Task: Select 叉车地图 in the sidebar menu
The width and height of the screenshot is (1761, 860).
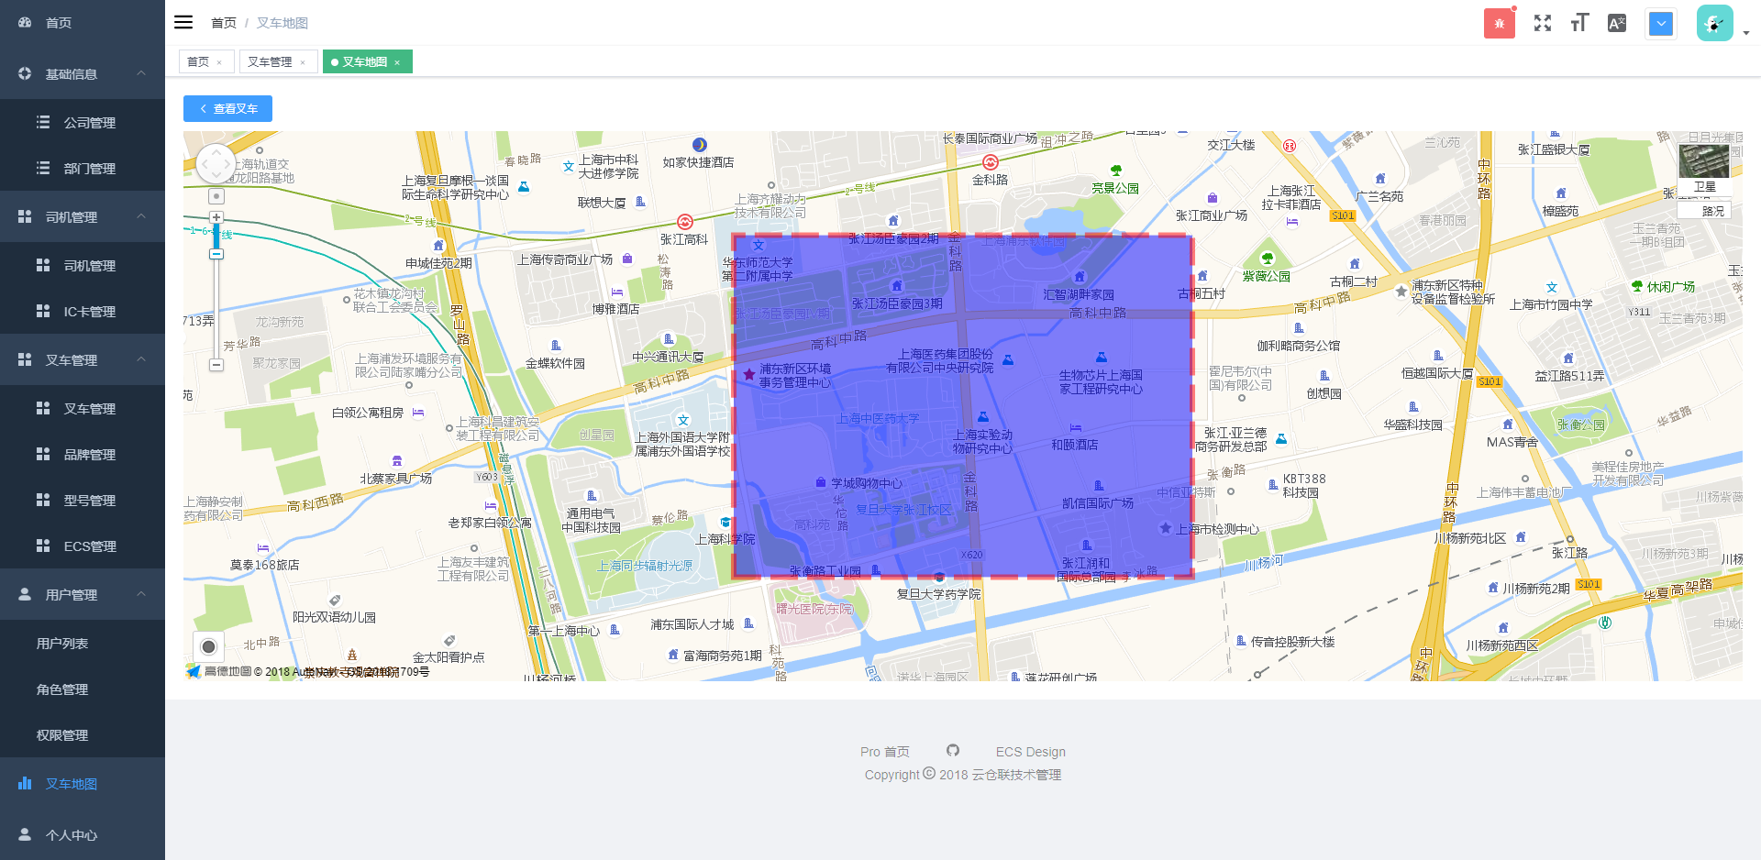Action: tap(72, 784)
